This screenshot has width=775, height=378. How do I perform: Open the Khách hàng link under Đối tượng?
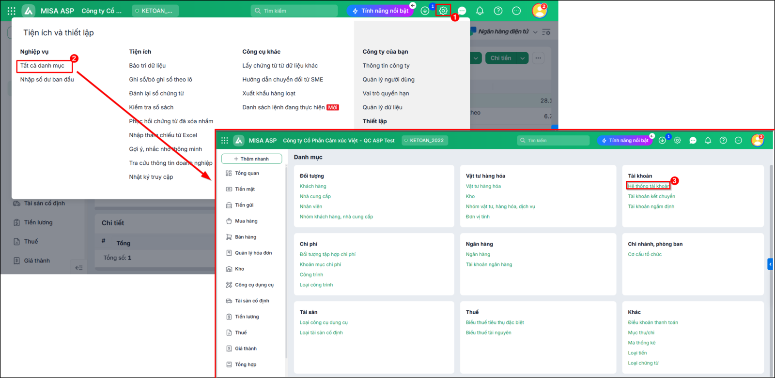(313, 186)
